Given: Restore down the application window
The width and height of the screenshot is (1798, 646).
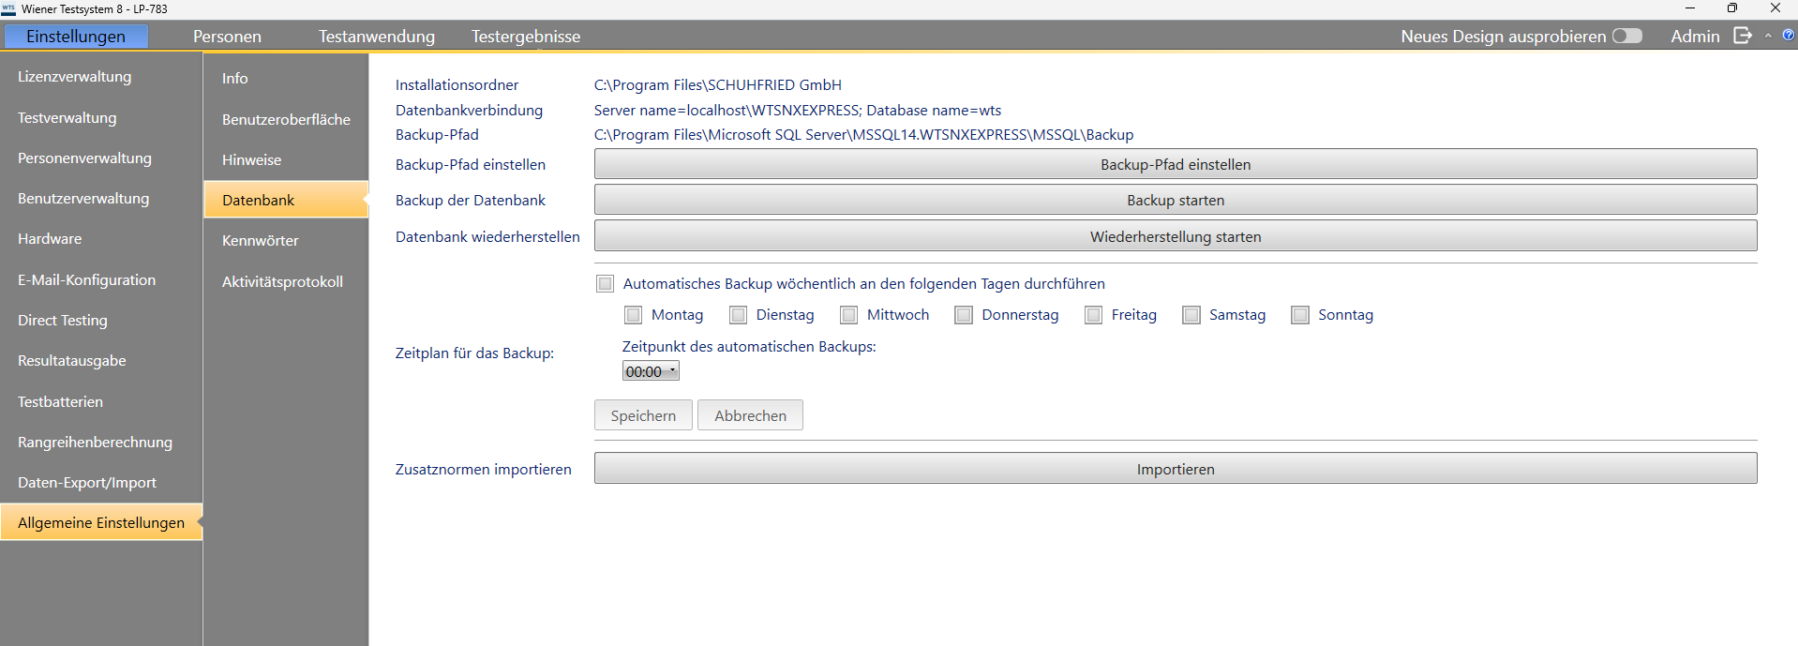Looking at the screenshot, I should tap(1731, 8).
